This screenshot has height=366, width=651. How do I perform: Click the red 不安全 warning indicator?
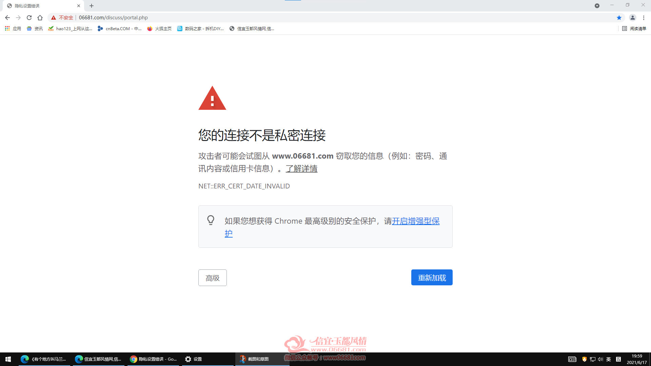click(62, 18)
